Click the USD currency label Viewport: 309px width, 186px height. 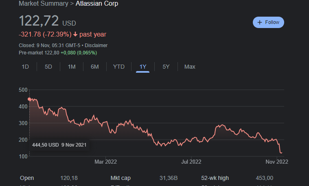[69, 24]
